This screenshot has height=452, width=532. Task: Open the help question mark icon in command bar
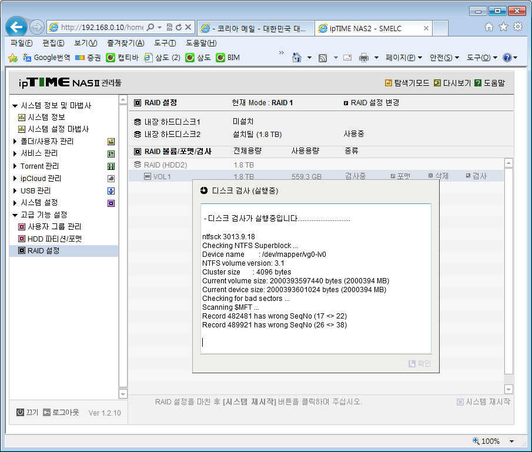507,58
